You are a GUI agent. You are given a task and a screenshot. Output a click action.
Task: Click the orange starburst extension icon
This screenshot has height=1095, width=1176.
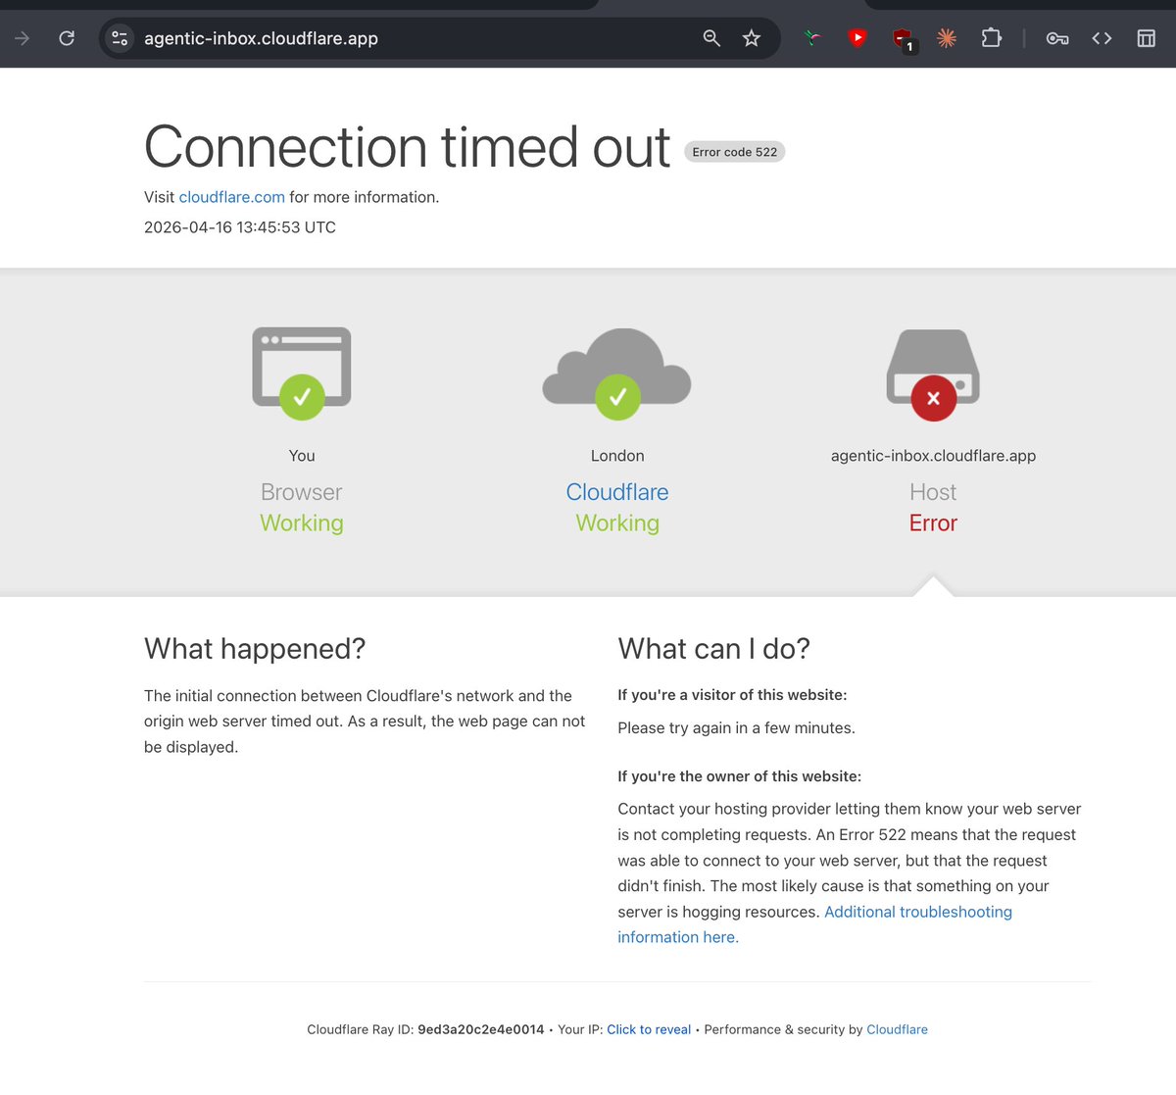(x=947, y=38)
